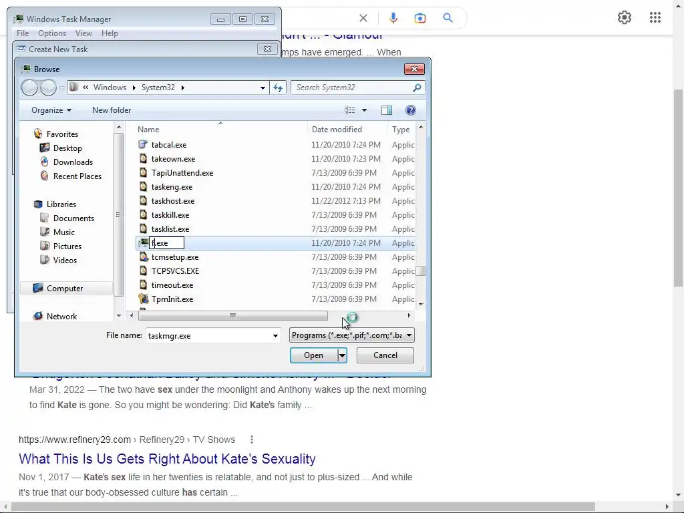Image resolution: width=684 pixels, height=513 pixels.
Task: Select taskhost.exe in file list
Action: point(173,200)
